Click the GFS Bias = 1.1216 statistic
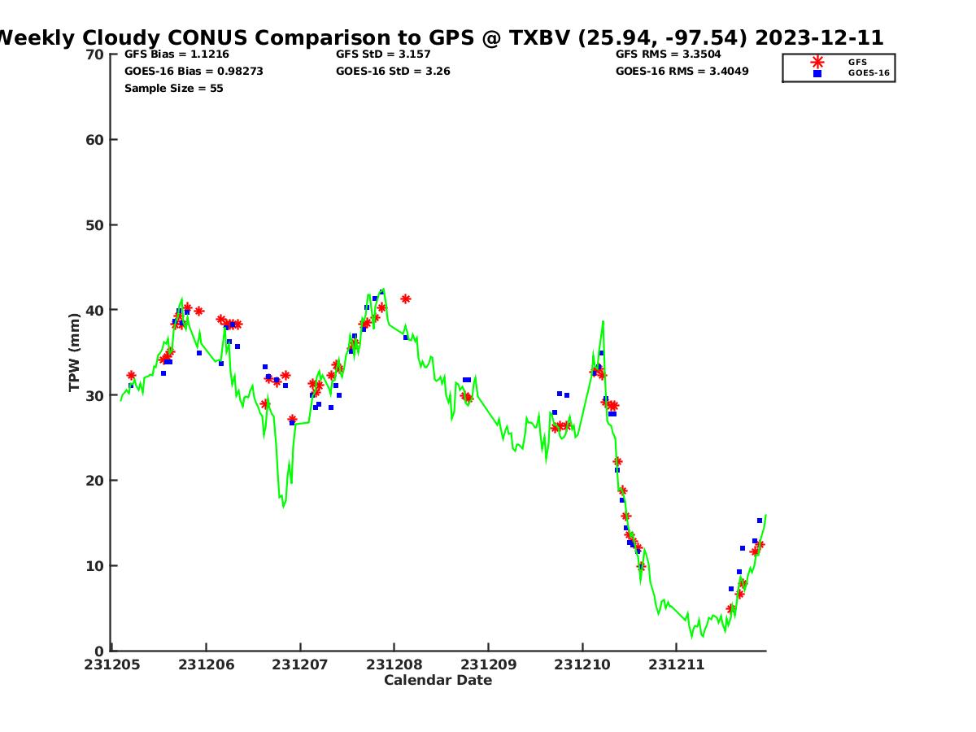976x732 pixels. coord(176,54)
